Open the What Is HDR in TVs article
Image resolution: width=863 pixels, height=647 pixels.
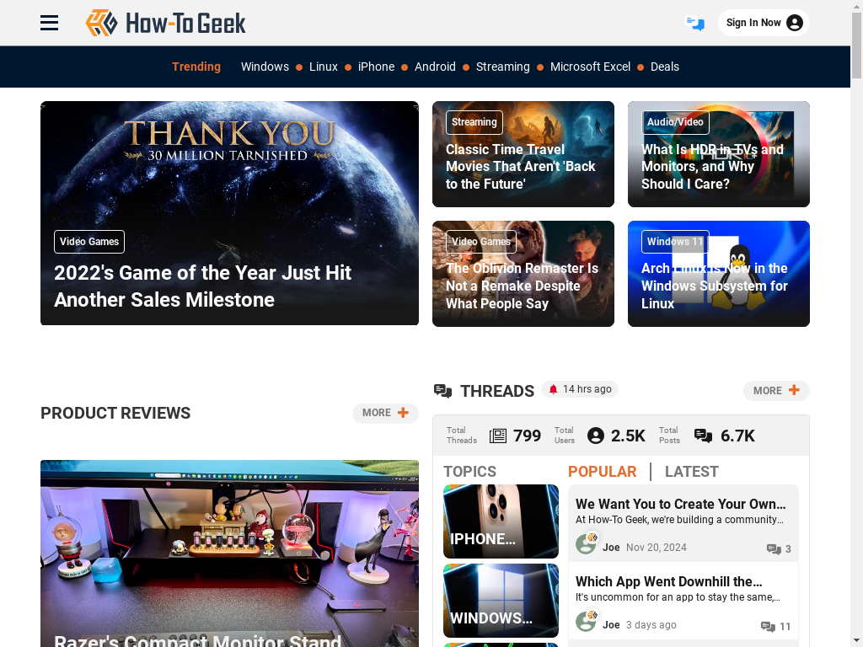[712, 167]
